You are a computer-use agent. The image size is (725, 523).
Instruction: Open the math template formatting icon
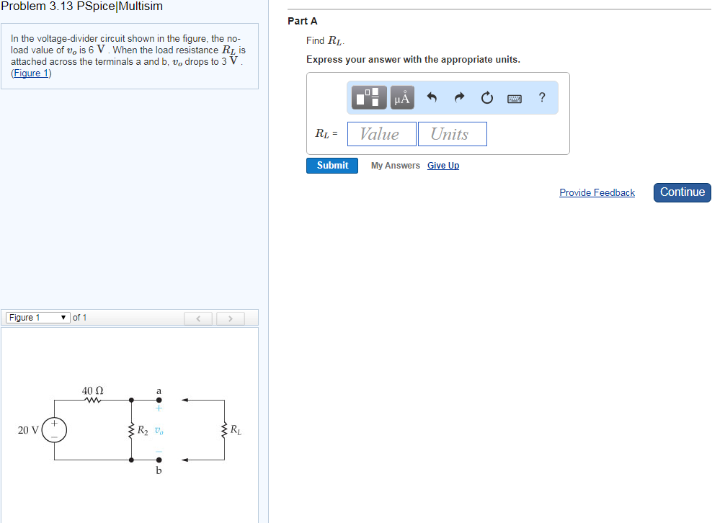click(x=368, y=97)
